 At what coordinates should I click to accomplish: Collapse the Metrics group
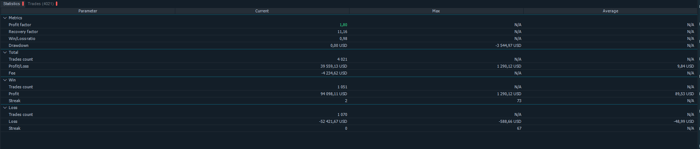coord(5,18)
